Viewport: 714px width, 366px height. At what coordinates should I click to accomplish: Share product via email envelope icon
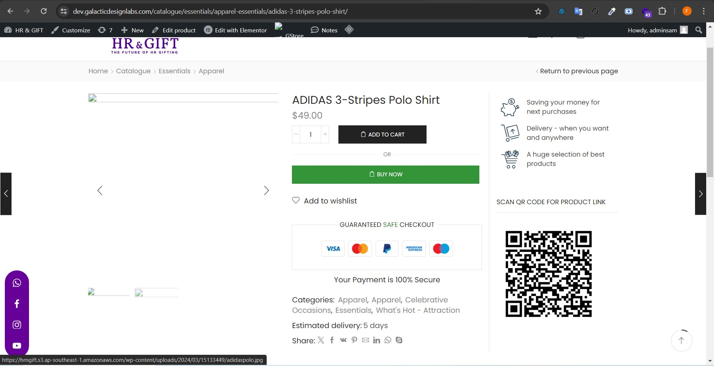click(x=366, y=340)
